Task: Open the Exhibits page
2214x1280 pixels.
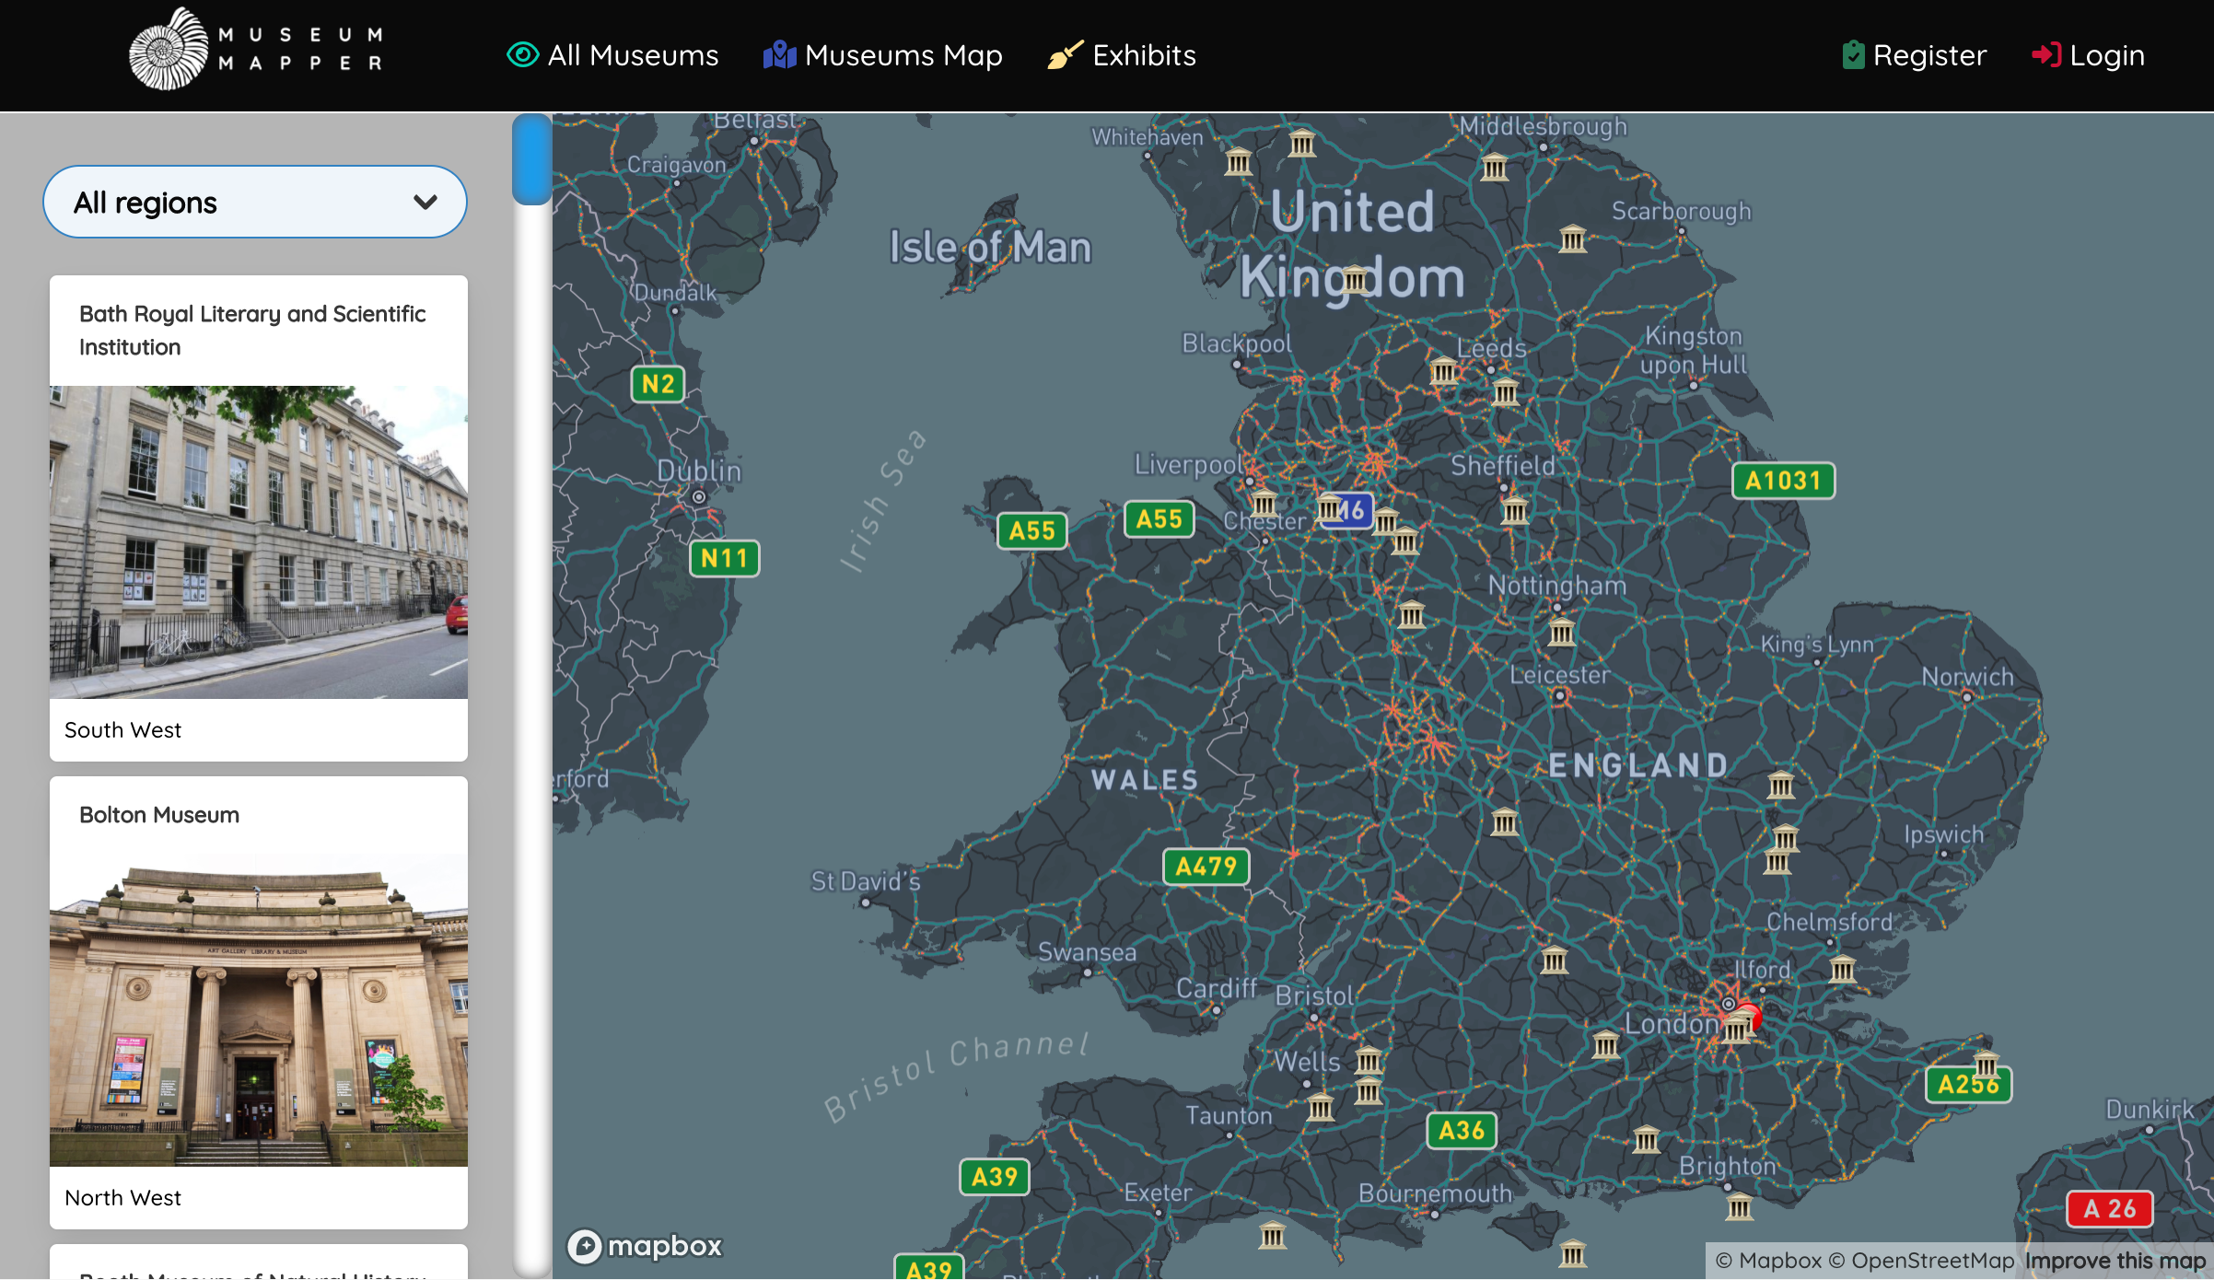Action: [1122, 55]
